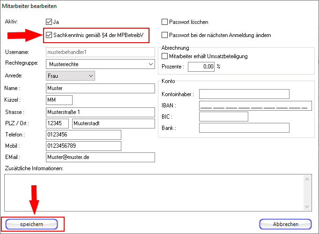Select the Kürzel field with MM

[59, 100]
